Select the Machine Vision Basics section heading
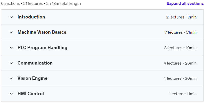 coord(42,32)
